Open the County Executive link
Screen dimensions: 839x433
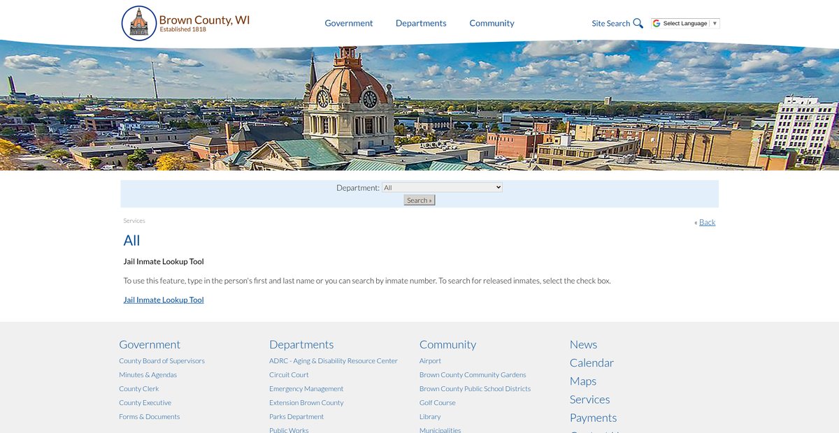[145, 403]
